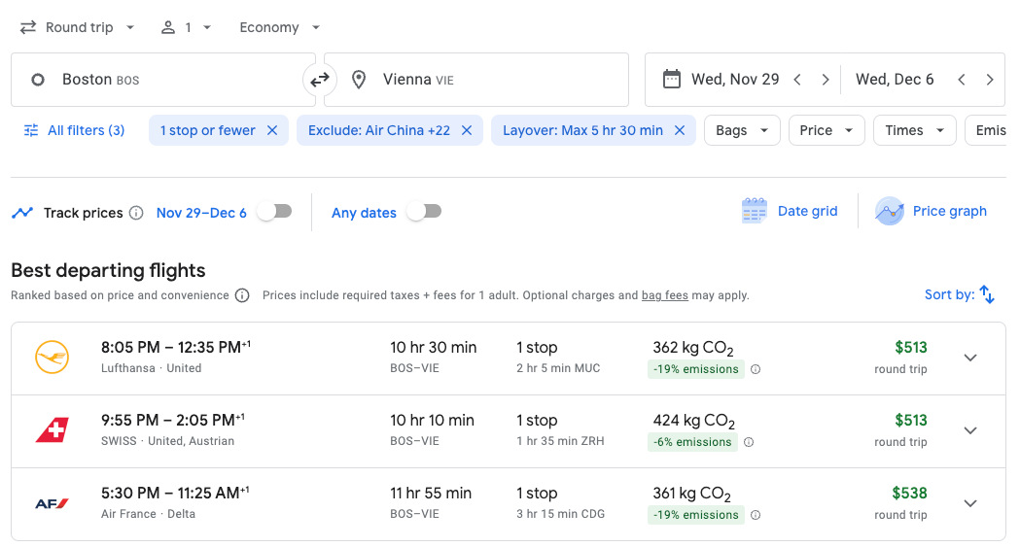Open the Times filter menu
This screenshot has width=1020, height=547.
pyautogui.click(x=914, y=130)
